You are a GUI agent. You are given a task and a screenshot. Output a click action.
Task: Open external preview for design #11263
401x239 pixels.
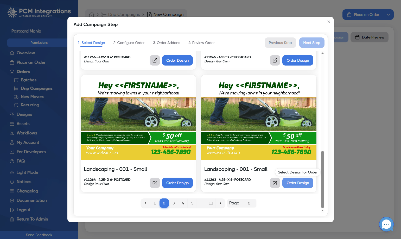(x=275, y=183)
